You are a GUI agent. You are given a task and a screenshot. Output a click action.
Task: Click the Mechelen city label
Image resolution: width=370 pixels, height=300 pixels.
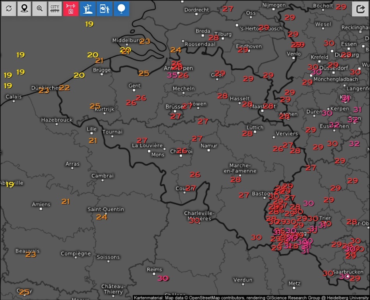click(x=184, y=89)
